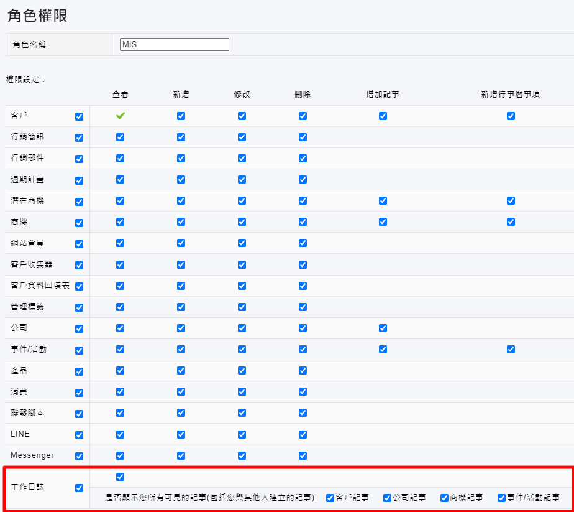Uncheck the 工作日誌 row master checkbox
The width and height of the screenshot is (574, 512).
point(79,488)
